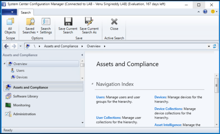The width and height of the screenshot is (220, 134).
Task: Open the help question mark icon
Action: [x=205, y=11]
